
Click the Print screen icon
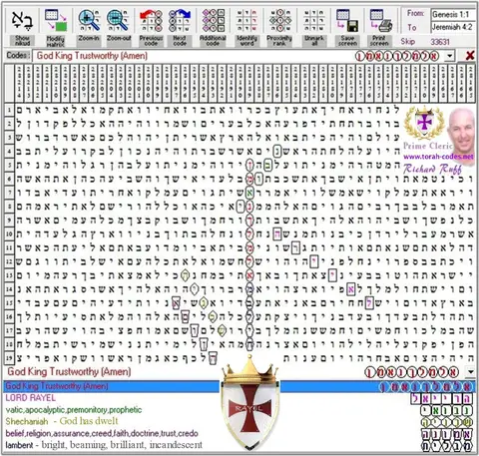tap(380, 20)
